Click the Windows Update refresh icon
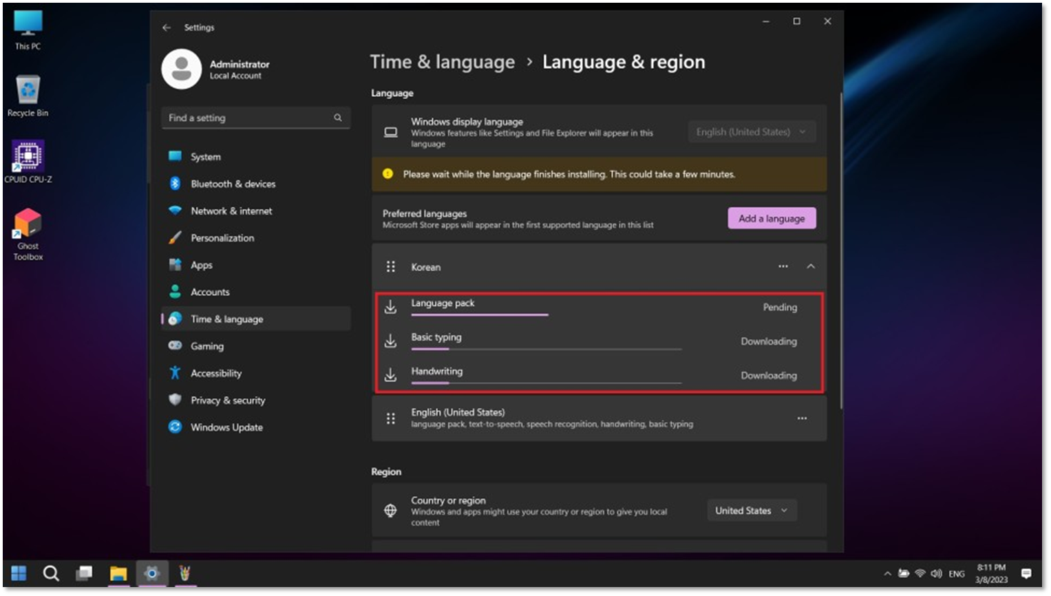This screenshot has width=1051, height=596. (176, 427)
